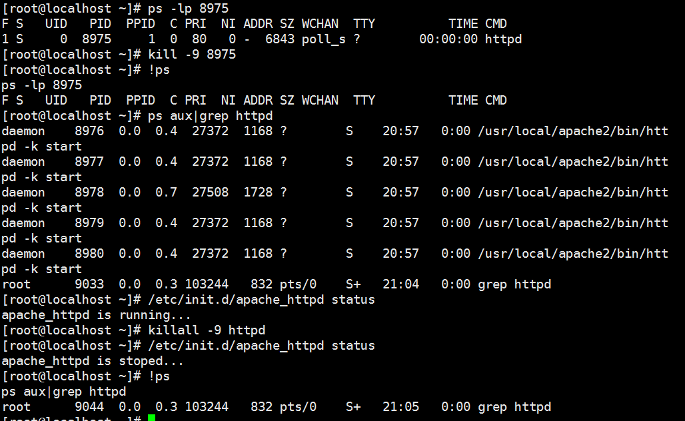The image size is (685, 421).
Task: Click the PID value 9033
Action: 89,284
